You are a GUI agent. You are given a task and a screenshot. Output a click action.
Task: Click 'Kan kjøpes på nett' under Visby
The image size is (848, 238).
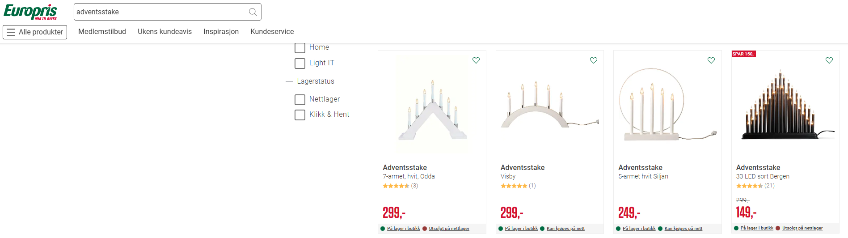565,229
